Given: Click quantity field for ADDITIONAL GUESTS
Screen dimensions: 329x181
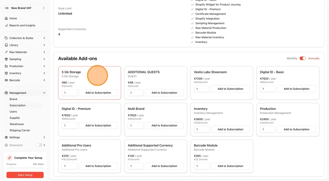Looking at the screenshot, I should 135,93.
